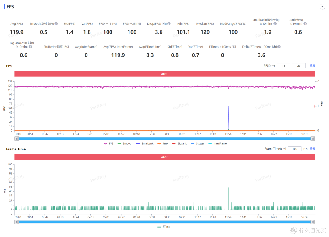
Task: Select the label1 bar above Frame Time chart
Action: 165,157
